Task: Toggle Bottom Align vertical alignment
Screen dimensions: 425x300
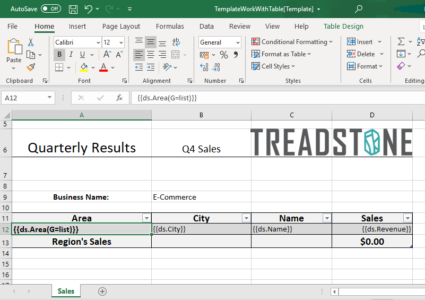Action: [162, 42]
